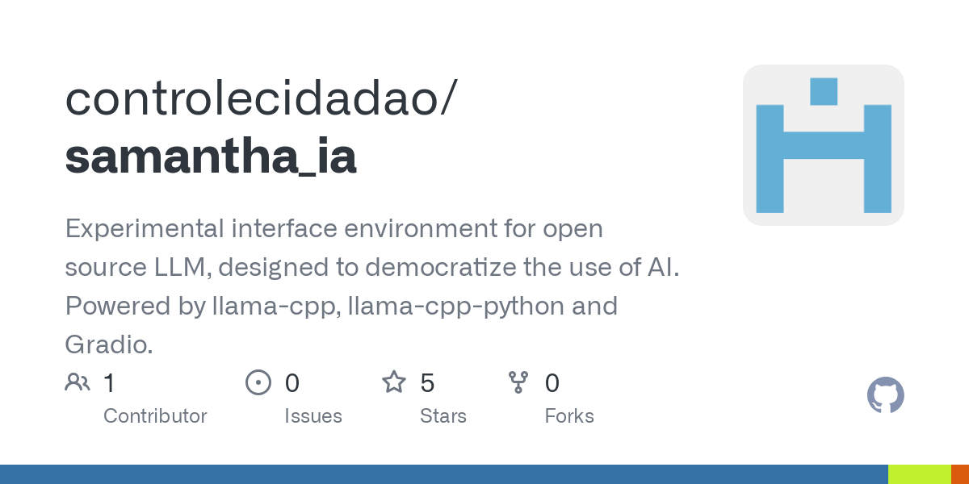Viewport: 969px width, 484px height.
Task: Click the contributor count number 1
Action: pos(109,383)
